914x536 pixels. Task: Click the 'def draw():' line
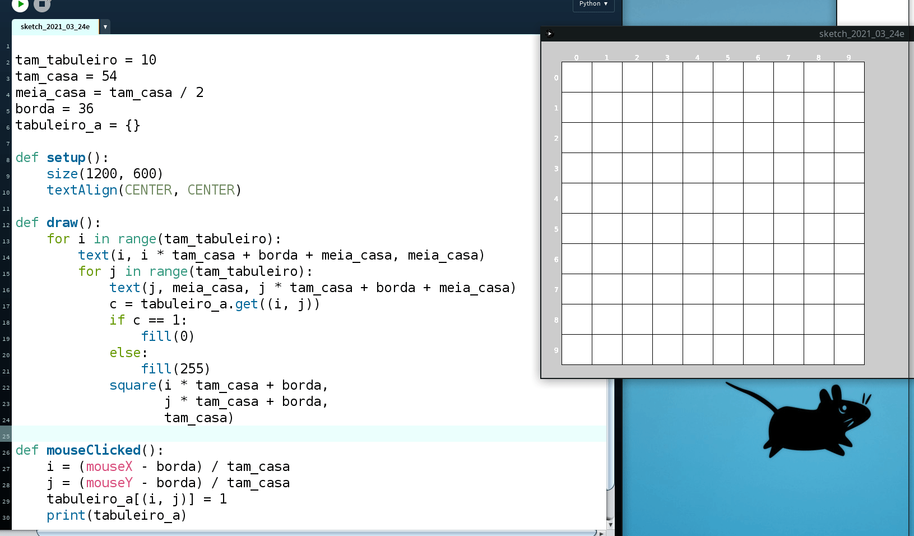(x=58, y=223)
